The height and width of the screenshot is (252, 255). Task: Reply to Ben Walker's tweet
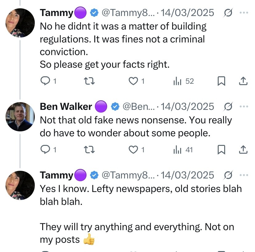point(45,150)
